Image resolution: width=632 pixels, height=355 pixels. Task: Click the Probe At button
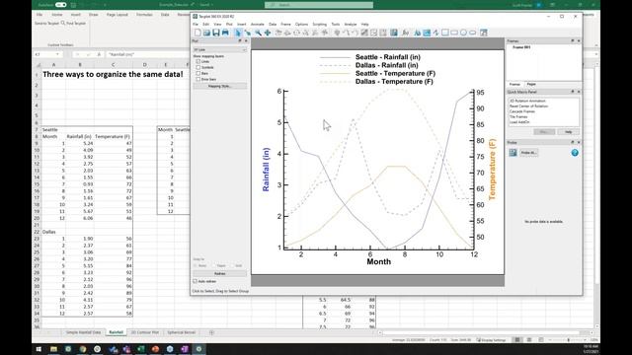(x=528, y=153)
